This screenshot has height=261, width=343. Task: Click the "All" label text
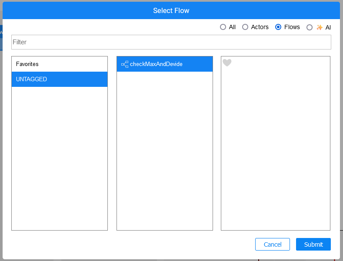coord(232,27)
